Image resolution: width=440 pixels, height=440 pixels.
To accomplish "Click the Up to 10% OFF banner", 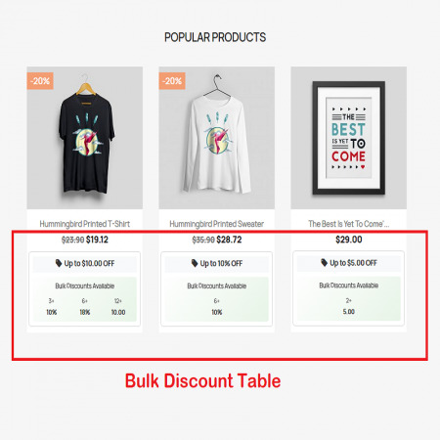I will coord(217,263).
